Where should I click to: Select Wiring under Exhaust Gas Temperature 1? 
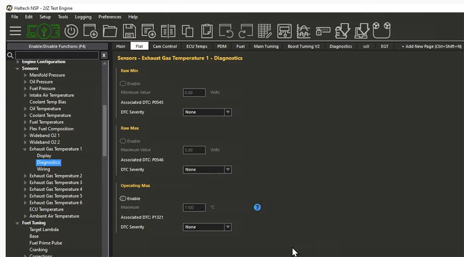click(43, 169)
